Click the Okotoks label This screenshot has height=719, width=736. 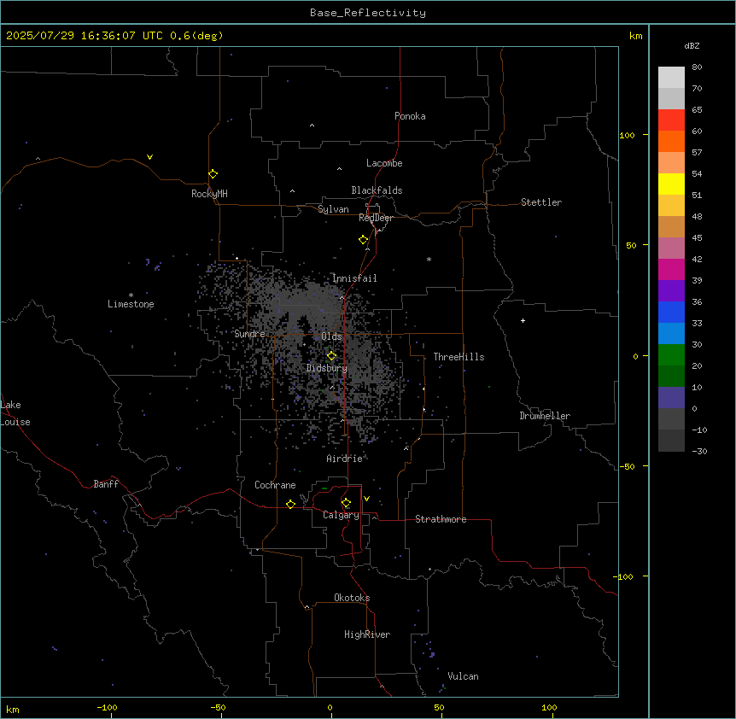(x=352, y=598)
